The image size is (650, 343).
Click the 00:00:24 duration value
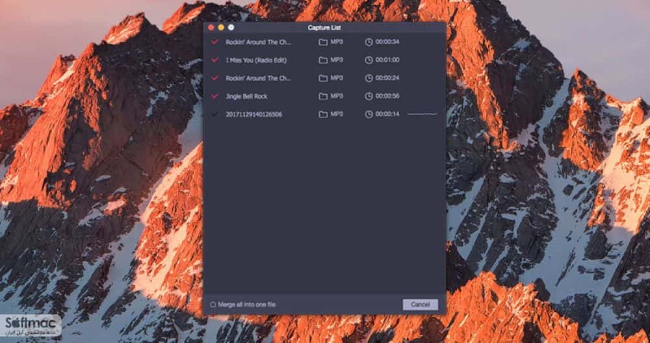click(387, 79)
